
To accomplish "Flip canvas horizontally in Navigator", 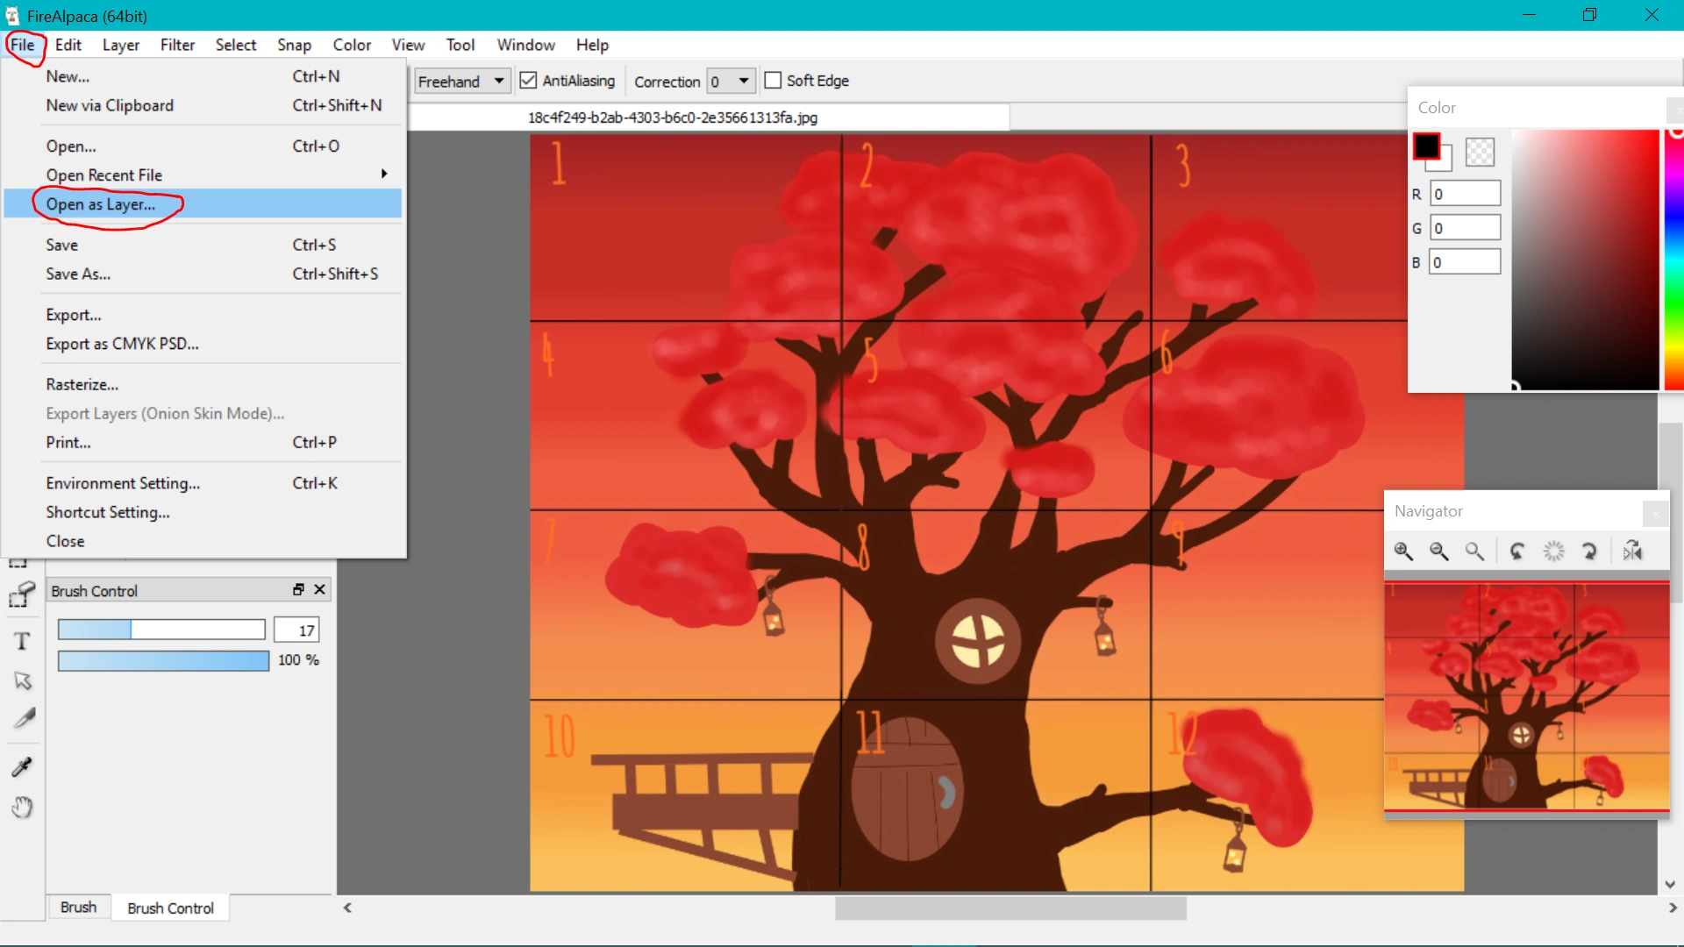I will click(x=1632, y=551).
